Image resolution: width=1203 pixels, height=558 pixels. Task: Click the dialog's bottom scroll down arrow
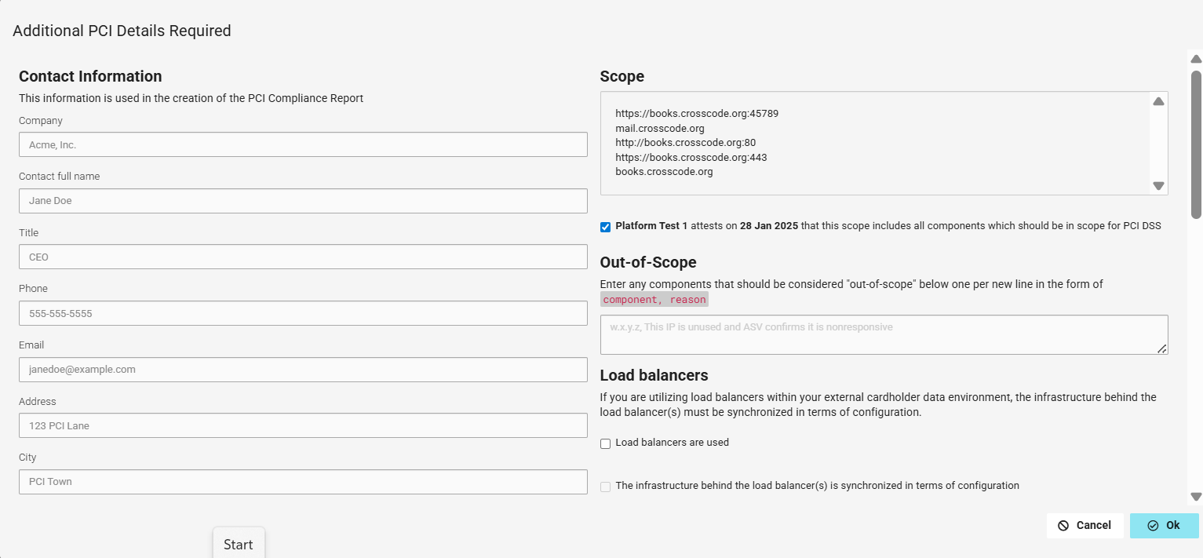[x=1196, y=496]
